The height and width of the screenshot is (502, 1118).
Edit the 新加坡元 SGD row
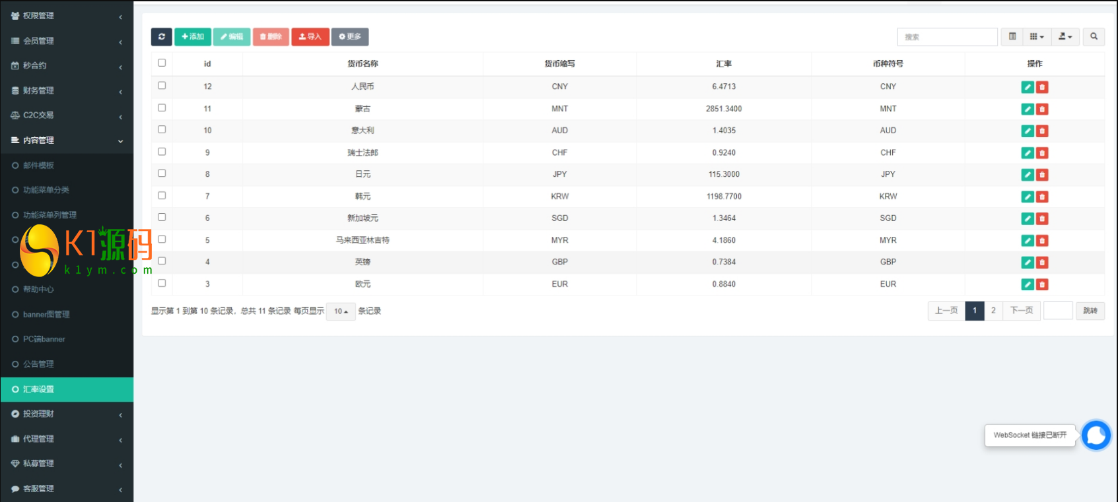1028,218
